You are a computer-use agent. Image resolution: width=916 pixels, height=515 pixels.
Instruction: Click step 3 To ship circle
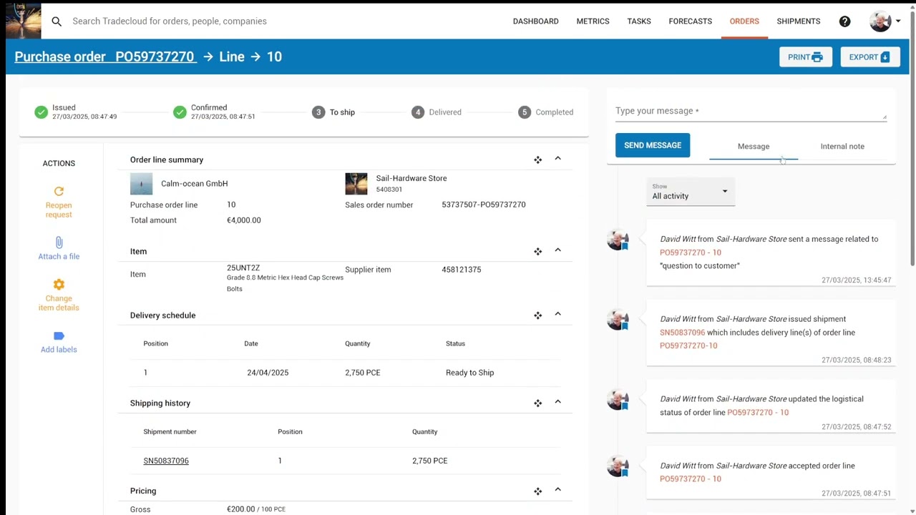[x=318, y=112]
